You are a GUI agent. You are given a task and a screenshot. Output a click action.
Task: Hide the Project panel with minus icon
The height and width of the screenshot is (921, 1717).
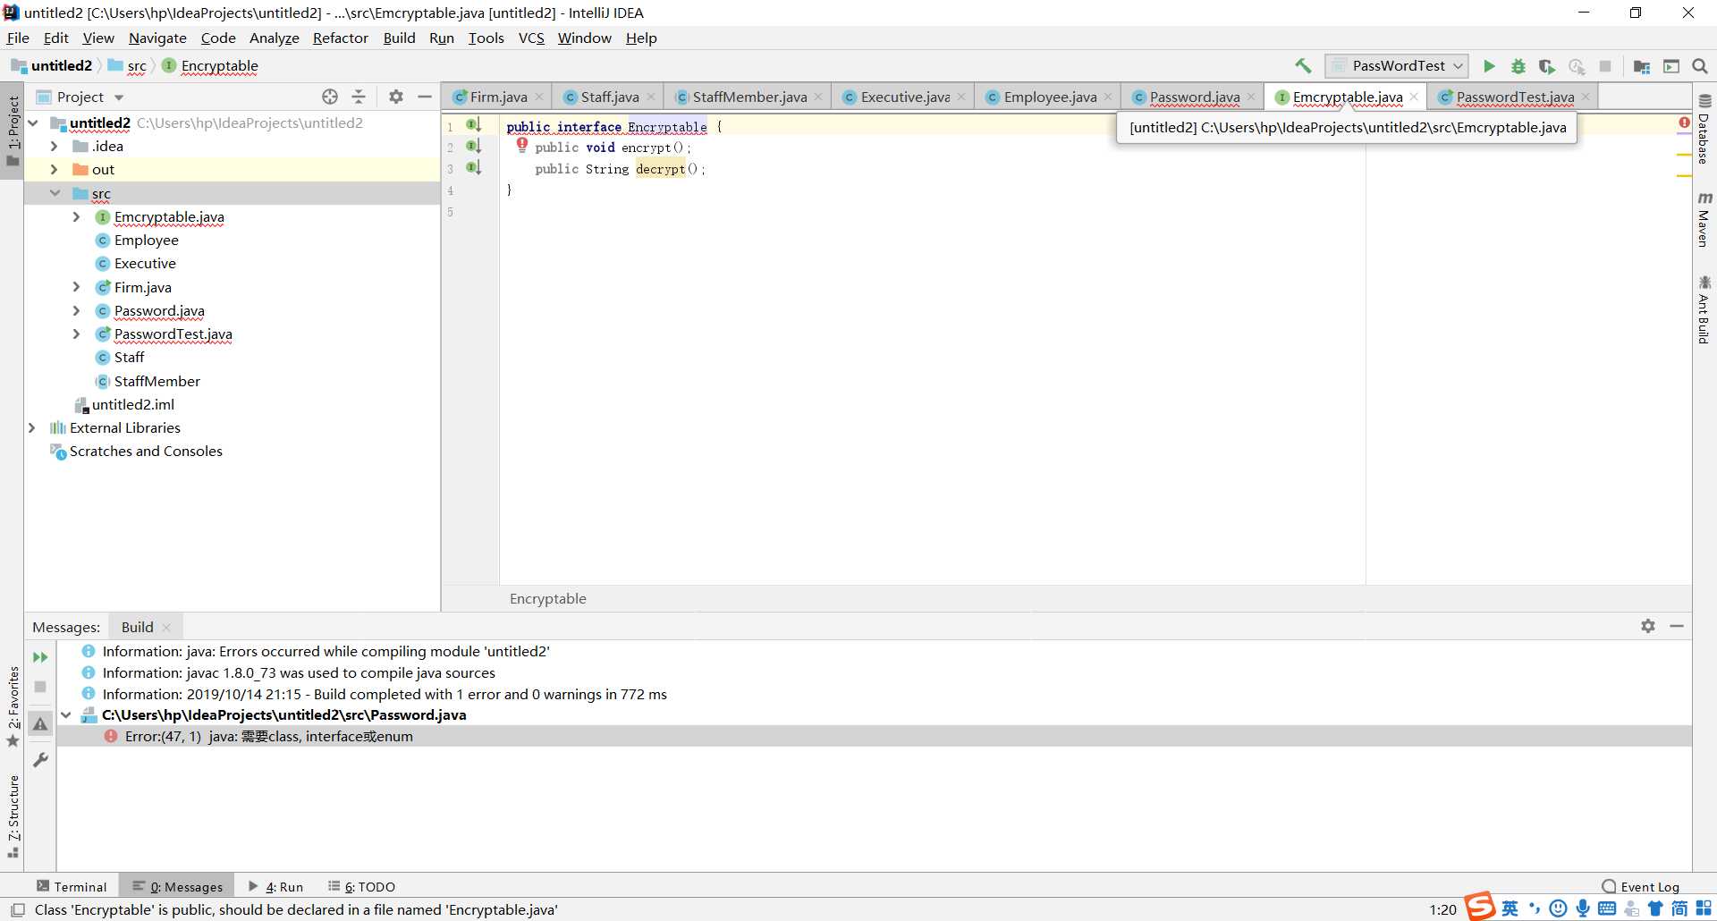click(425, 97)
